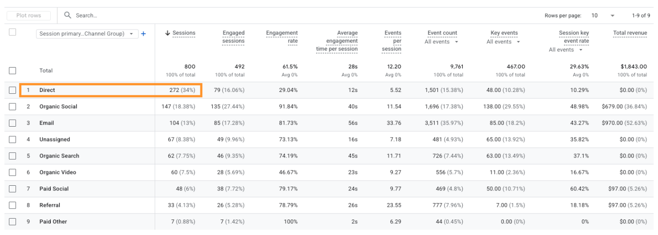Screen dimensions: 658x235
Task: Check the Direct row checkbox
Action: 13,90
